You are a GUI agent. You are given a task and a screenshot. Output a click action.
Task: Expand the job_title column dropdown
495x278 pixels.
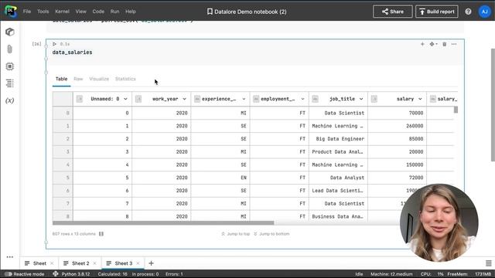361,99
